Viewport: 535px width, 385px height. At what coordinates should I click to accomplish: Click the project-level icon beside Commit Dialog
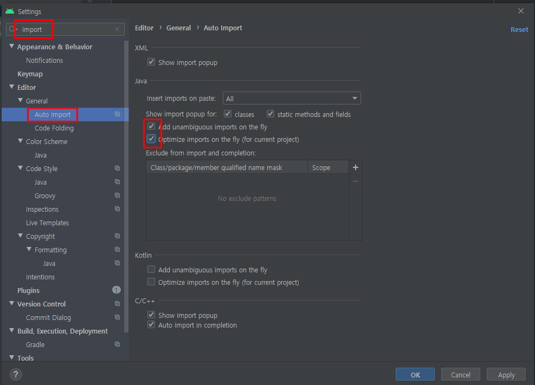click(x=118, y=317)
